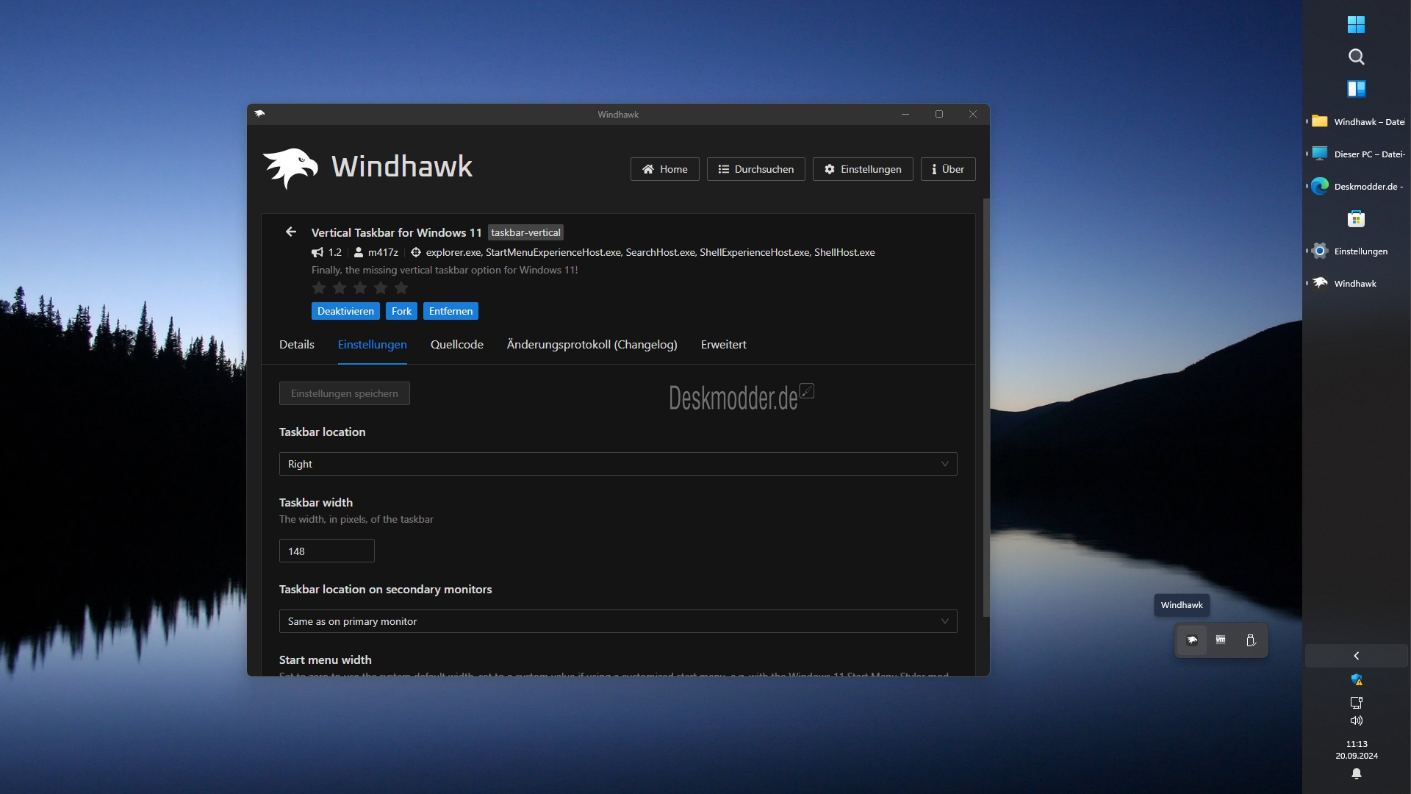The width and height of the screenshot is (1411, 794).
Task: Open Edge Deskmodder.de taskbar item
Action: [1357, 186]
